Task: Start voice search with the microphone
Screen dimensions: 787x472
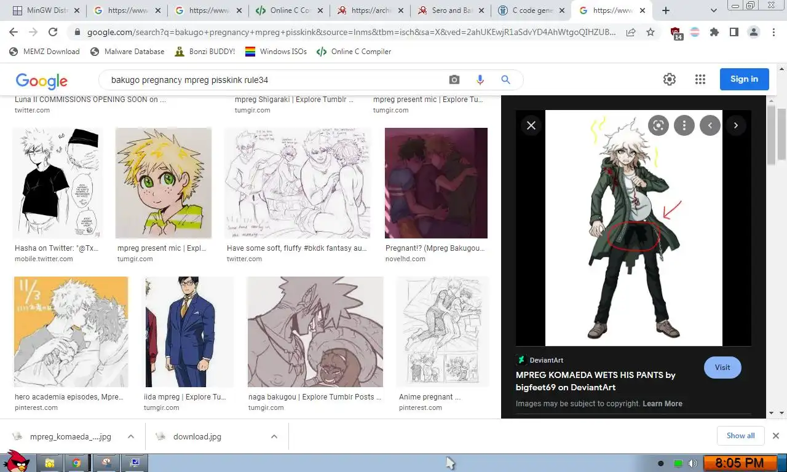Action: coord(480,80)
